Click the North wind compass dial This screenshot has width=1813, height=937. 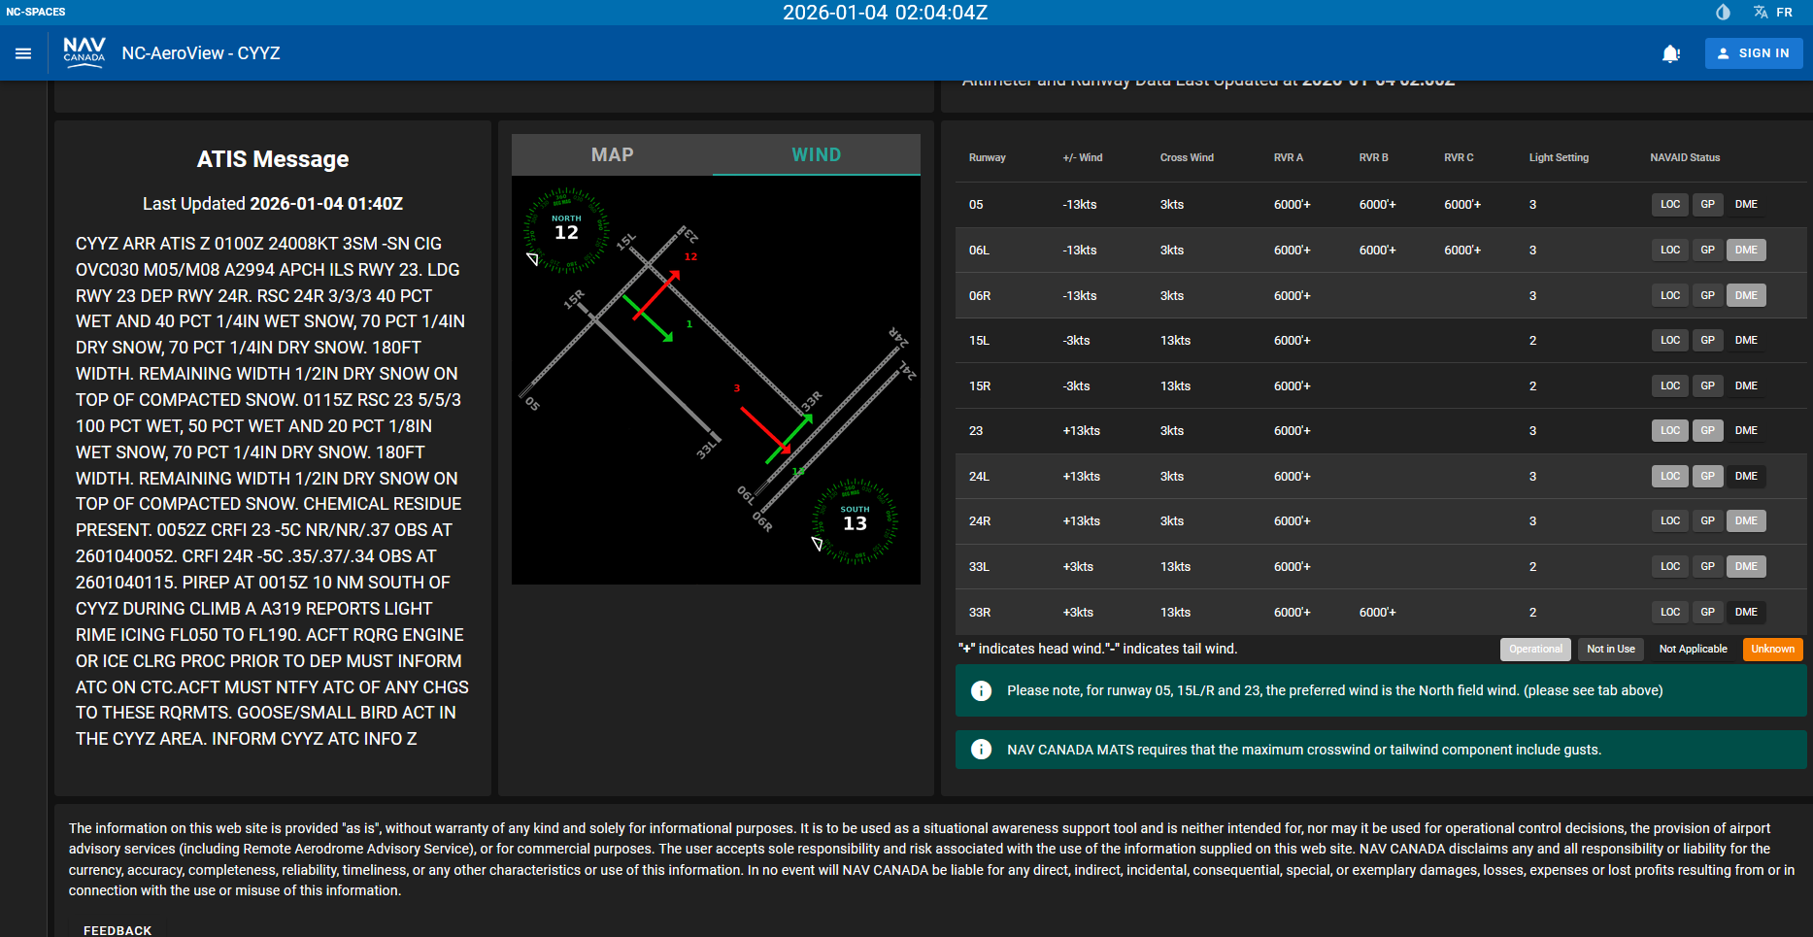point(566,230)
